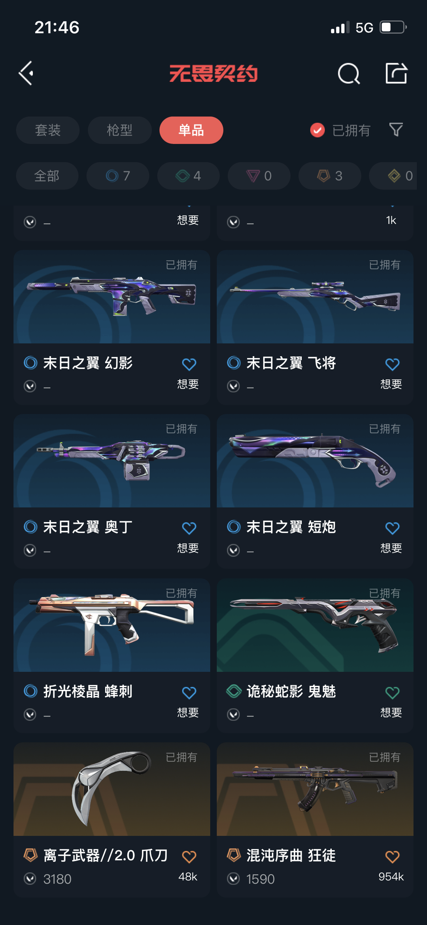Filter by blue circle rarity 7

pyautogui.click(x=118, y=176)
